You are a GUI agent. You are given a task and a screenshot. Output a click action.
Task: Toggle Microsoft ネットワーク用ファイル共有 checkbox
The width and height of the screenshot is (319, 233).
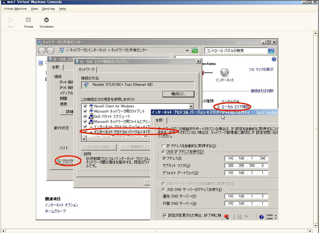85,121
